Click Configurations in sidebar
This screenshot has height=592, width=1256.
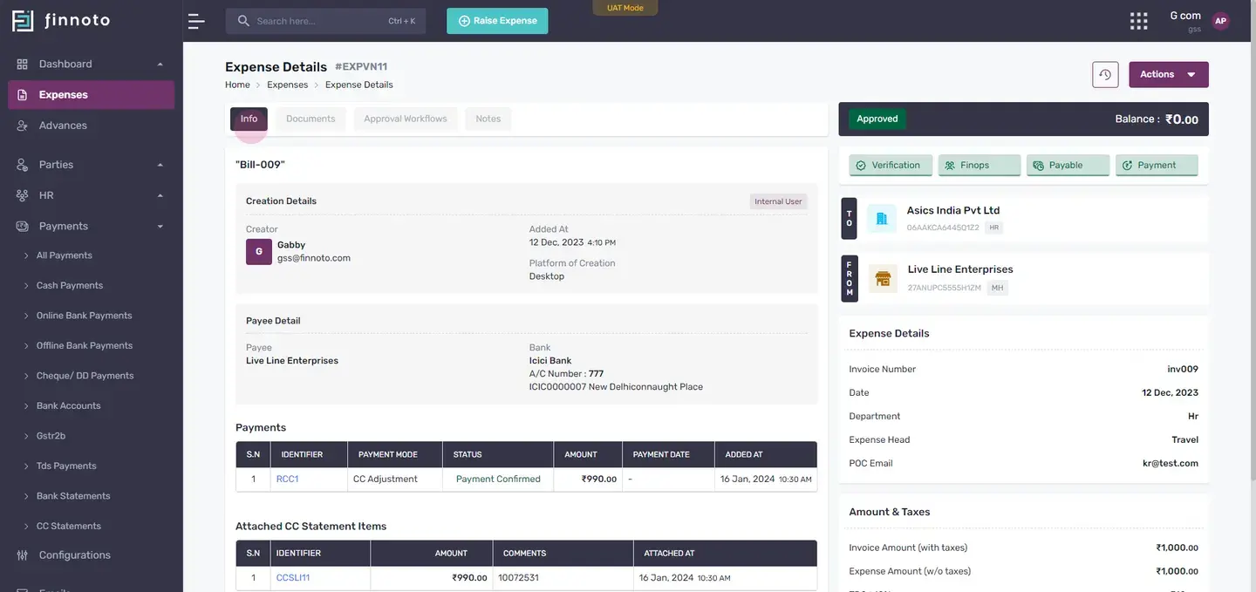pos(75,555)
